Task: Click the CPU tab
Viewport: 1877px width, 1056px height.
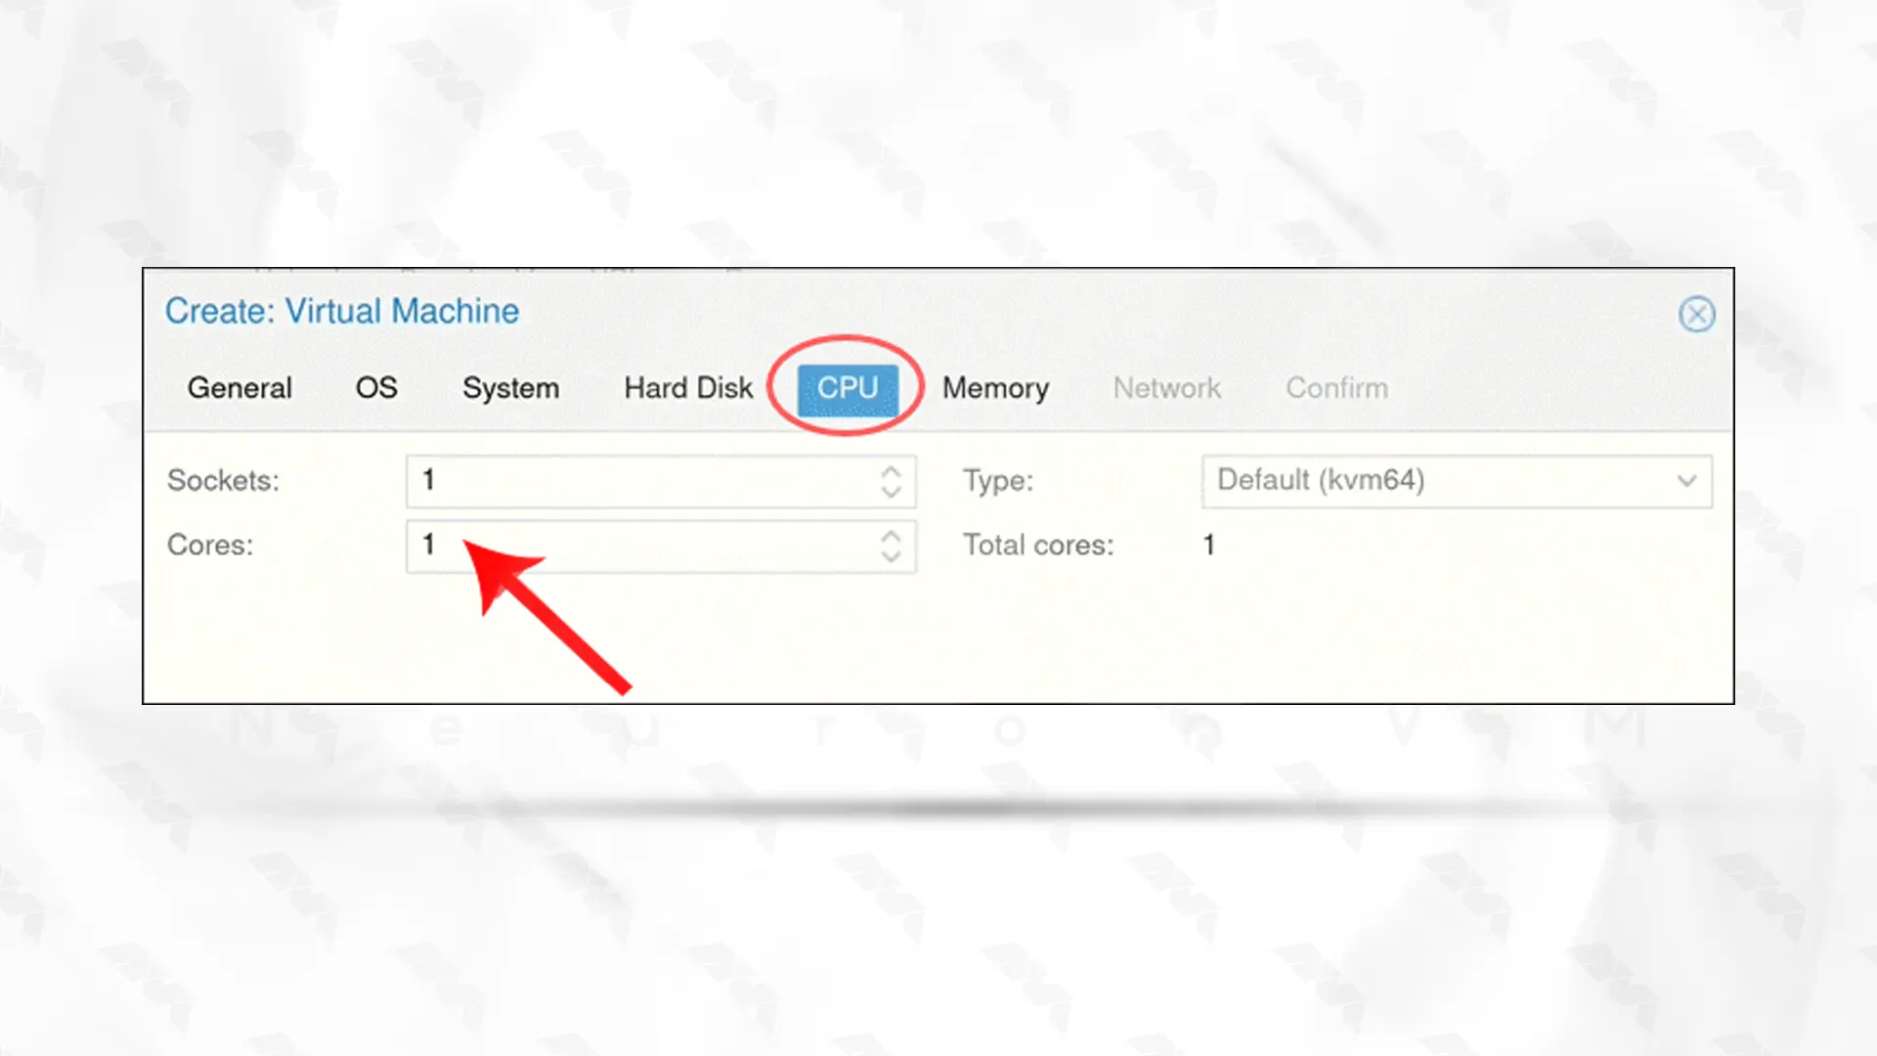Action: [846, 387]
